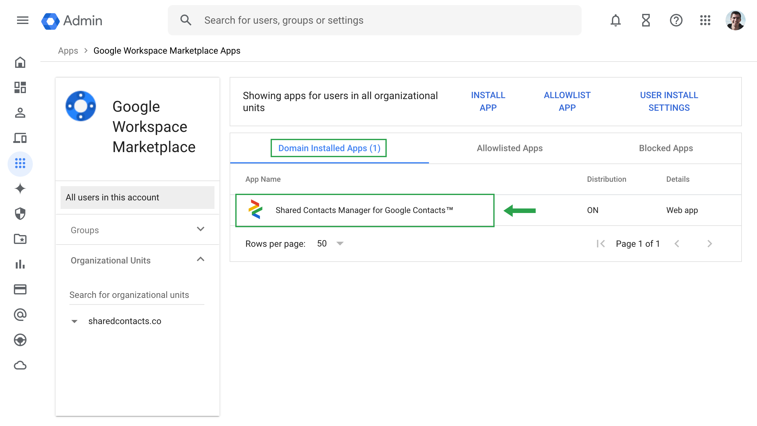Click the Details column header
This screenshot has height=426, width=757.
(678, 179)
